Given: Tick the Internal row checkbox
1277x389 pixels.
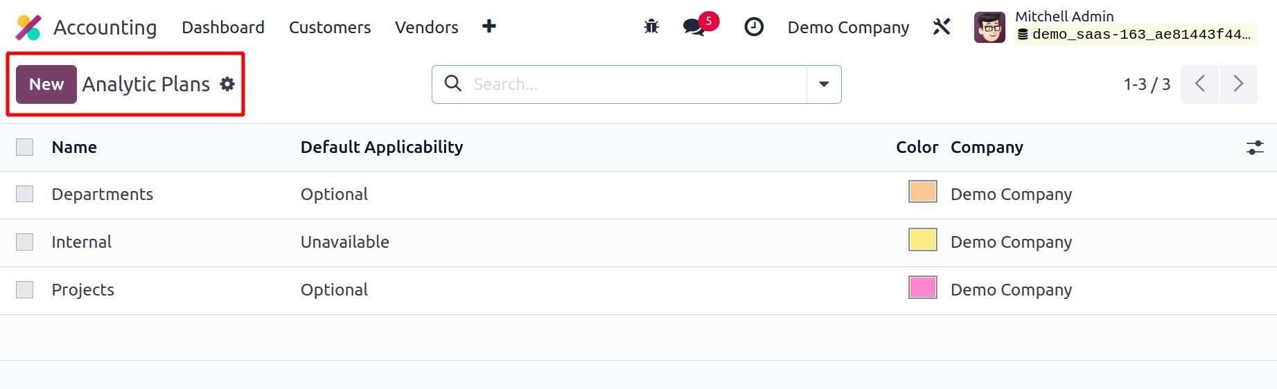Looking at the screenshot, I should [25, 242].
